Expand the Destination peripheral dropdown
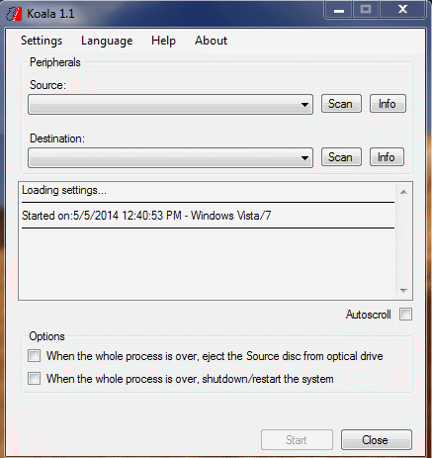Image resolution: width=432 pixels, height=458 pixels. coord(170,157)
